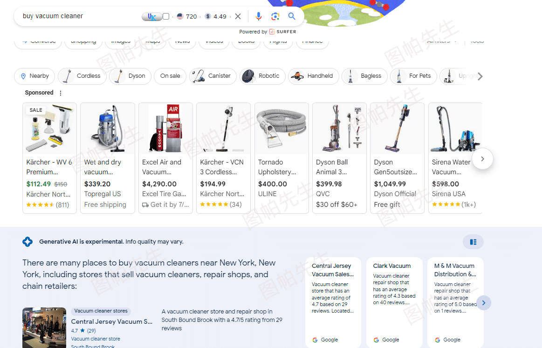The image size is (542, 348).
Task: Click the $30 off $60+ QVC offer
Action: [336, 205]
